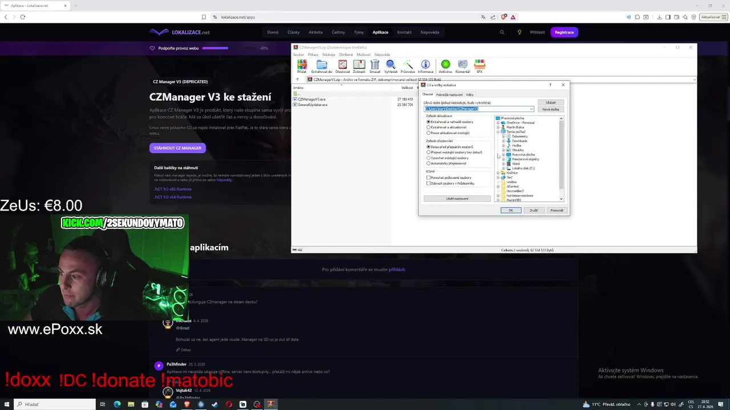The height and width of the screenshot is (410, 730).
Task: Click the WinRAR icon in the taskbar
Action: pyautogui.click(x=271, y=404)
